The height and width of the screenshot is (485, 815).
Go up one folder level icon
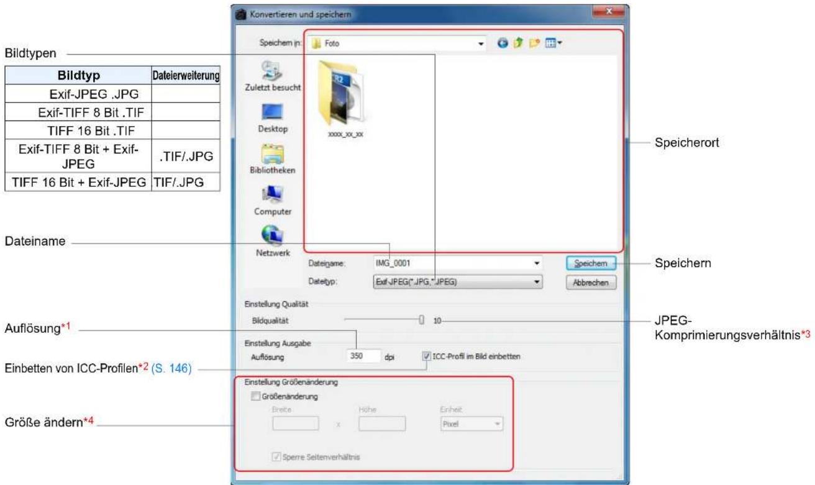517,43
